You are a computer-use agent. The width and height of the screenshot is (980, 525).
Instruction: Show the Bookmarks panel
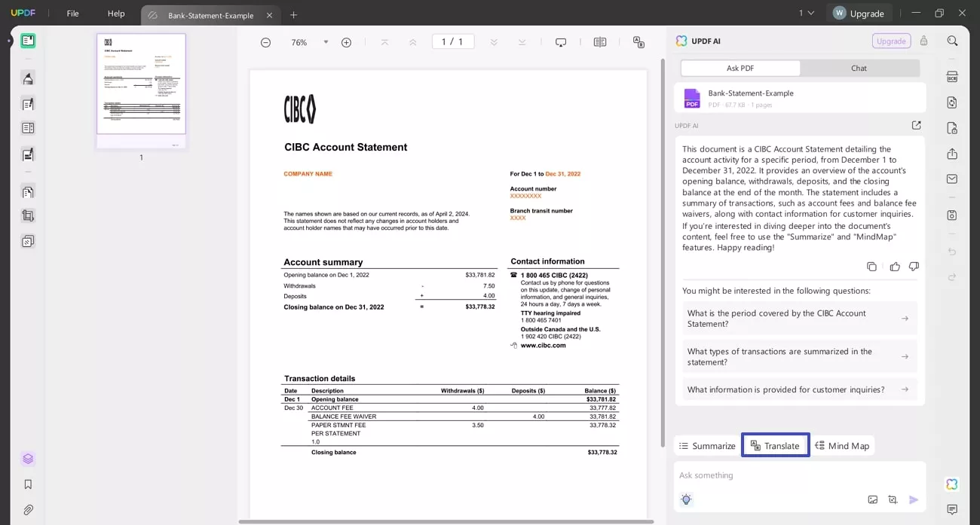(28, 484)
